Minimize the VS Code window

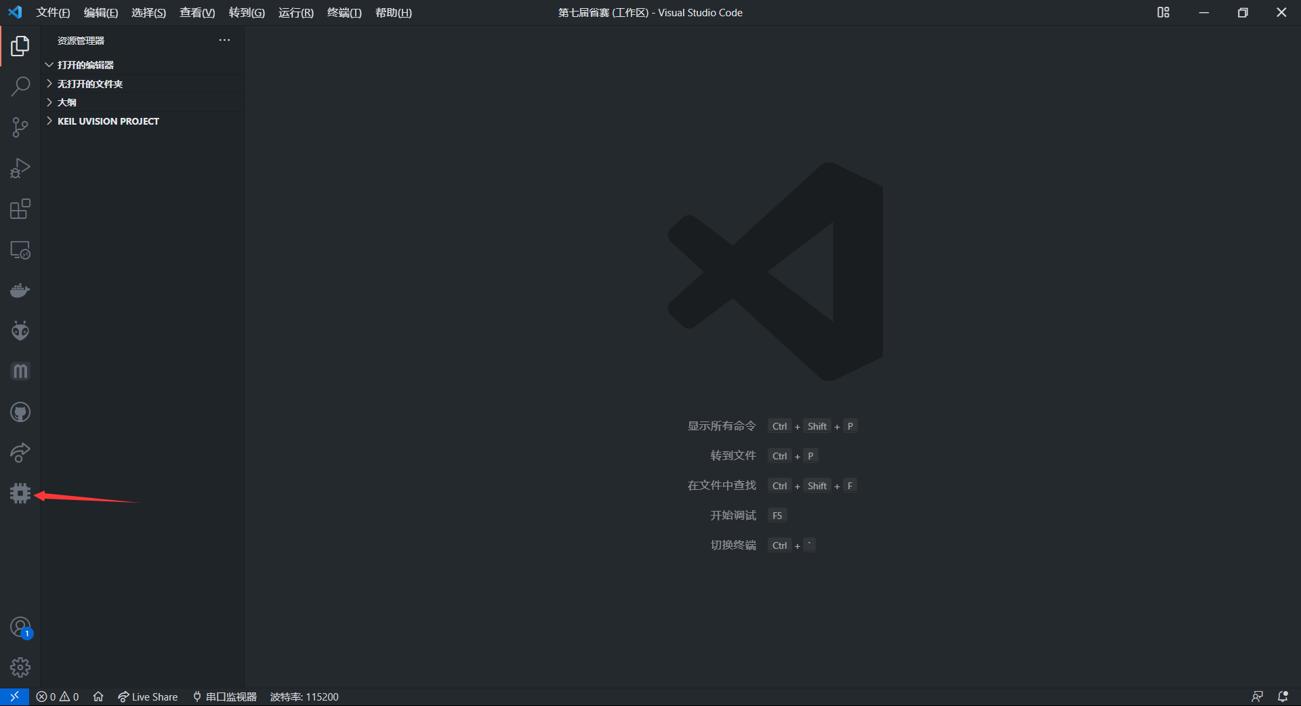pos(1204,12)
